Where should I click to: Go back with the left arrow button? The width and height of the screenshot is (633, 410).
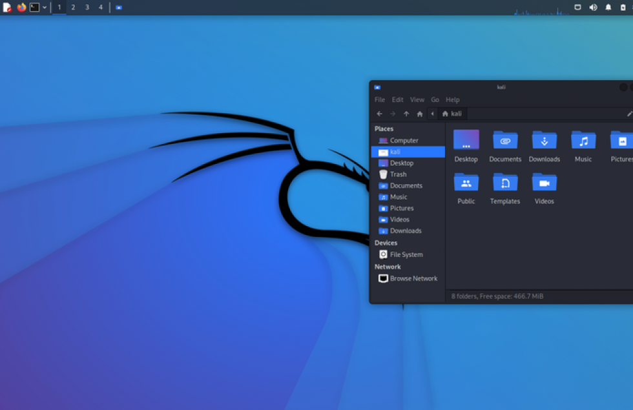380,114
